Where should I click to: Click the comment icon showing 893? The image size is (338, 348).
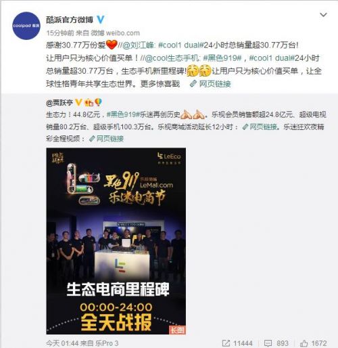268,343
